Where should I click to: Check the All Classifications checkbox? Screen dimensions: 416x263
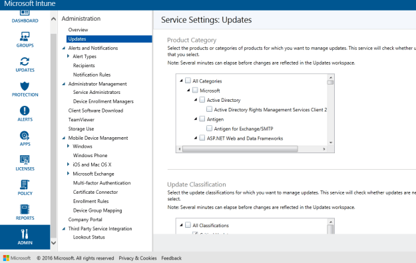click(188, 225)
